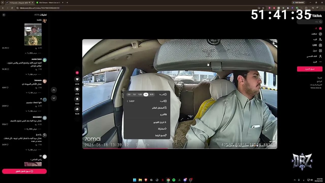Select 1.5 playback speed
The height and width of the screenshot is (183, 325).
(x=134, y=95)
